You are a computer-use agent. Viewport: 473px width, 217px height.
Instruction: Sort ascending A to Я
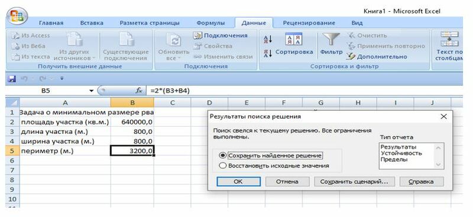(x=268, y=39)
